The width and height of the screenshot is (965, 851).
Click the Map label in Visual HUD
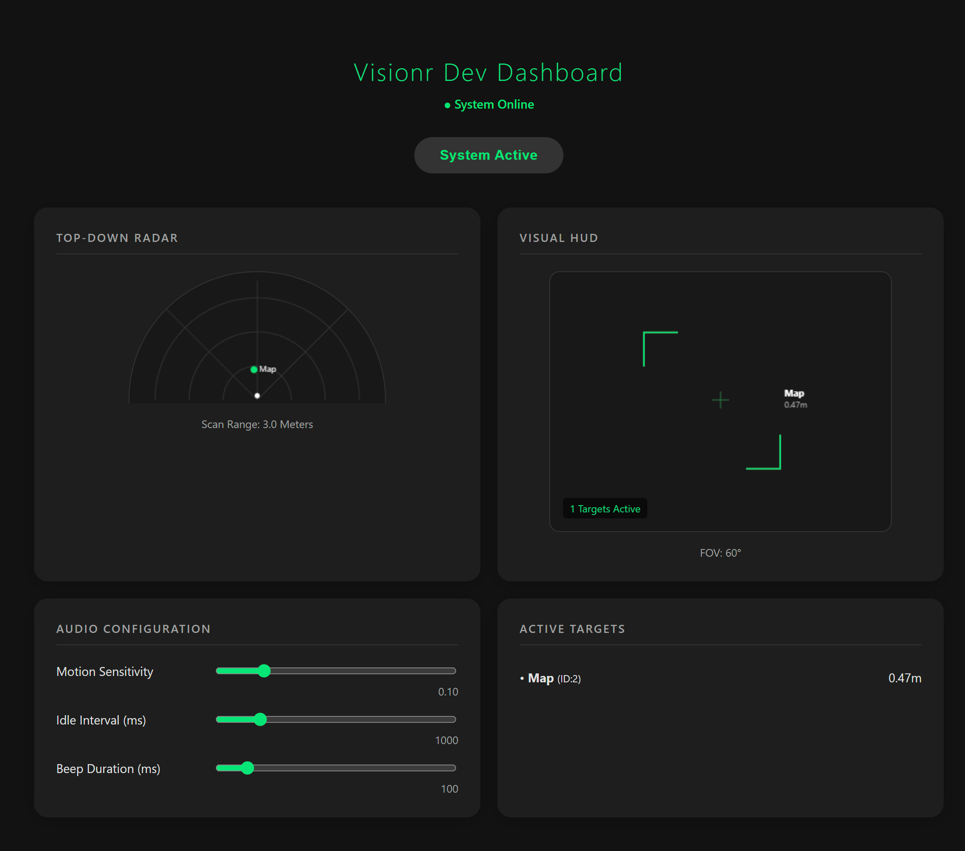794,394
